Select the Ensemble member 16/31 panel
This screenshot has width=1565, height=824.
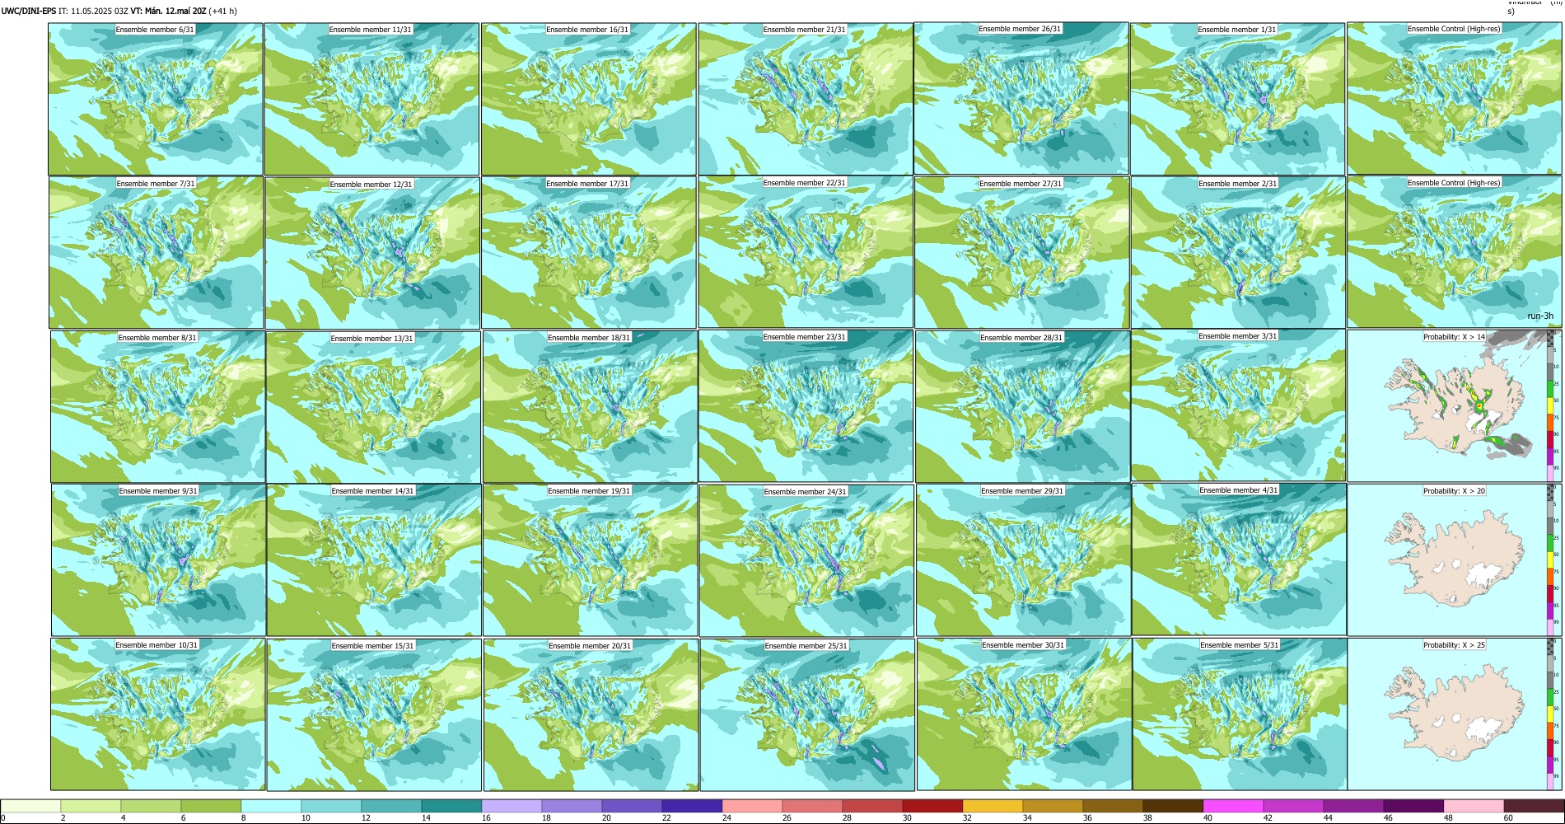click(589, 99)
